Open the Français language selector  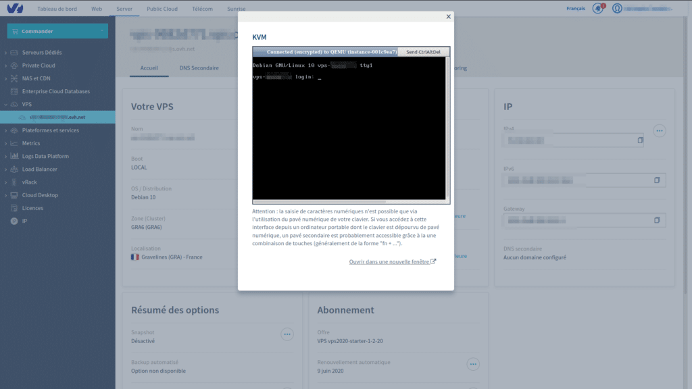(576, 8)
